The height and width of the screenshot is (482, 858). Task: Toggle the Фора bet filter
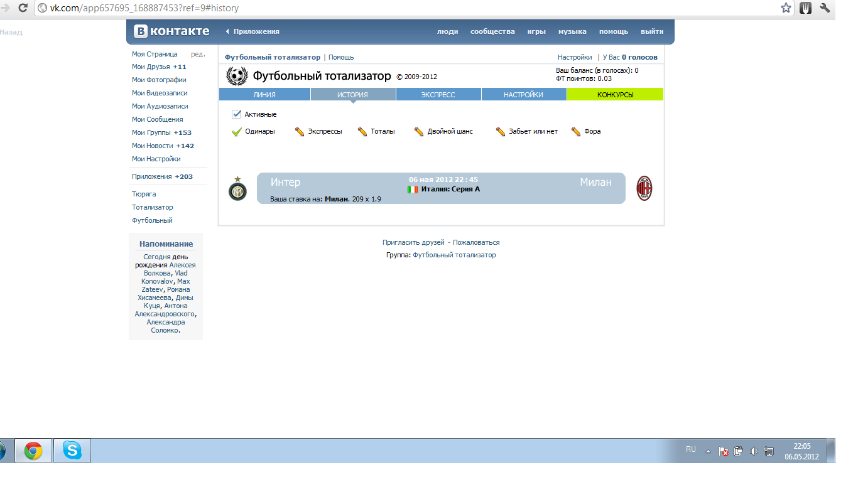click(x=586, y=132)
